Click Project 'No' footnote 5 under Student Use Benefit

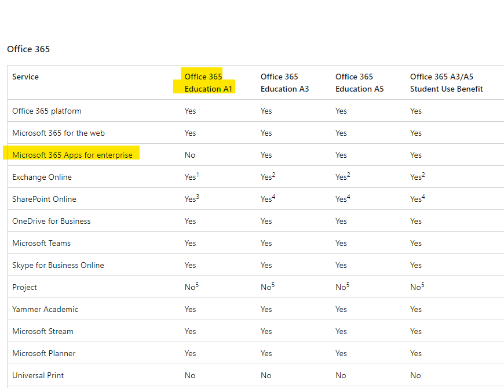417,287
